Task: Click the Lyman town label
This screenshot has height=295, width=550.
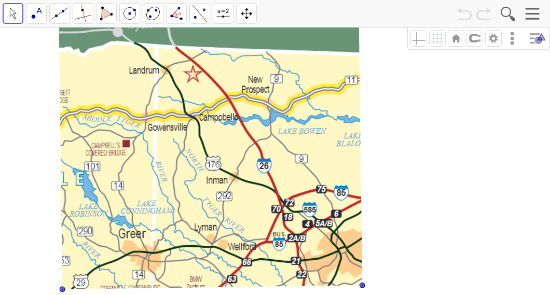Action: (x=205, y=228)
